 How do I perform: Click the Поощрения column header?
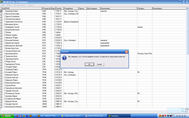[71, 8]
